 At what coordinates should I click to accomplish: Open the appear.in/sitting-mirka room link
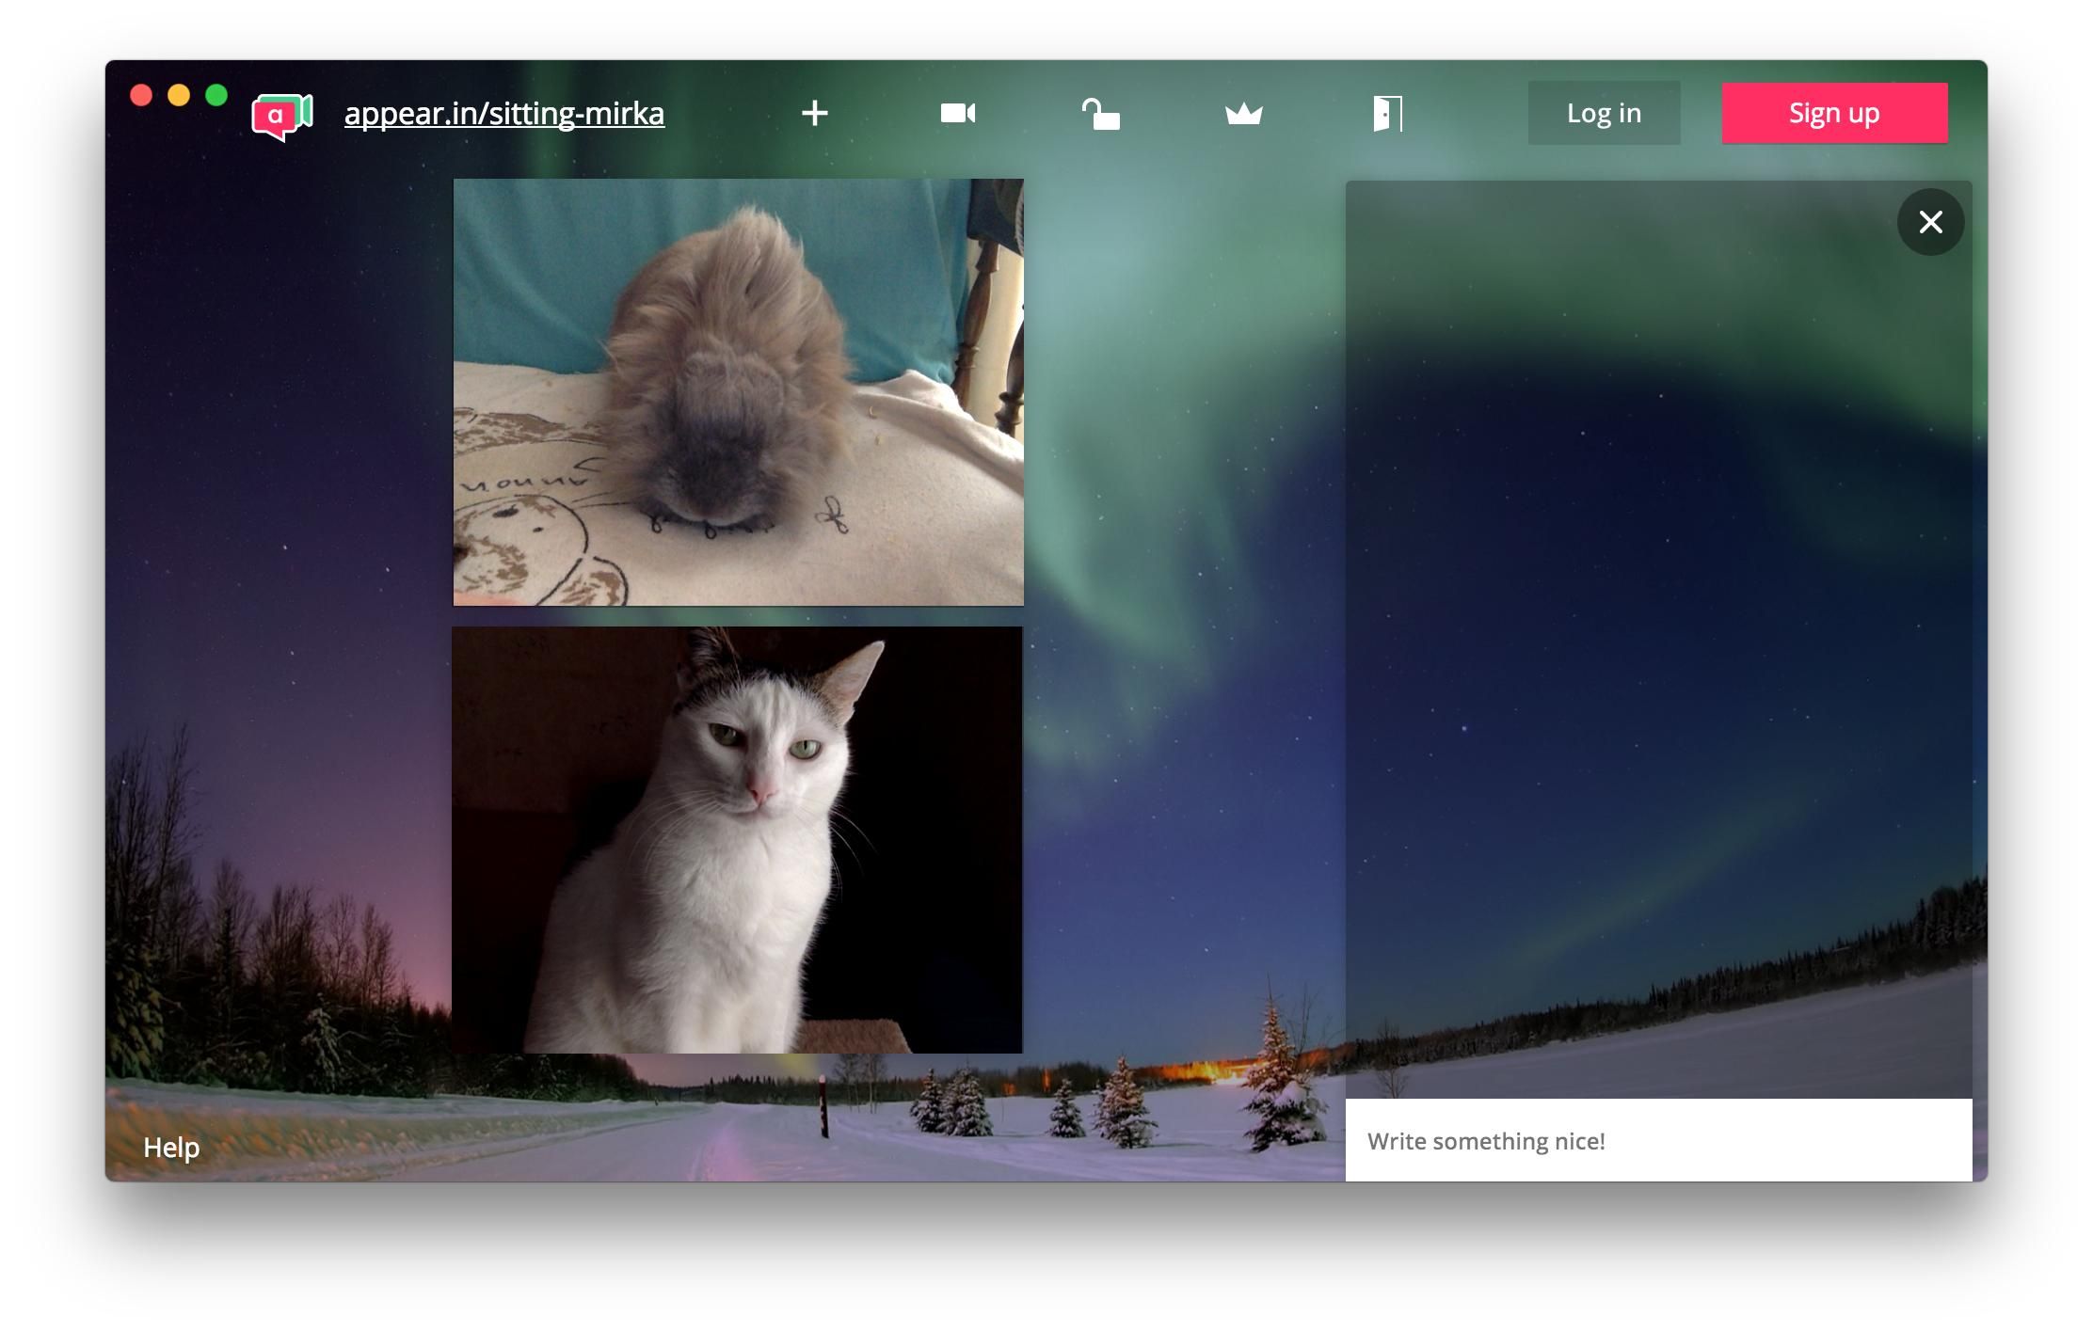[504, 114]
